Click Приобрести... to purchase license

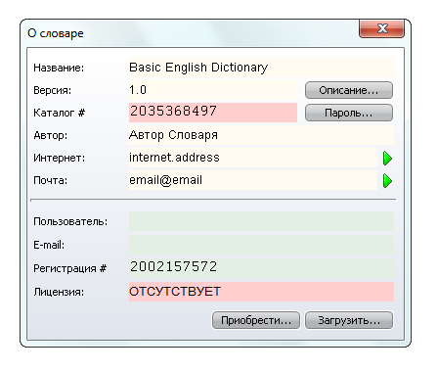256,320
